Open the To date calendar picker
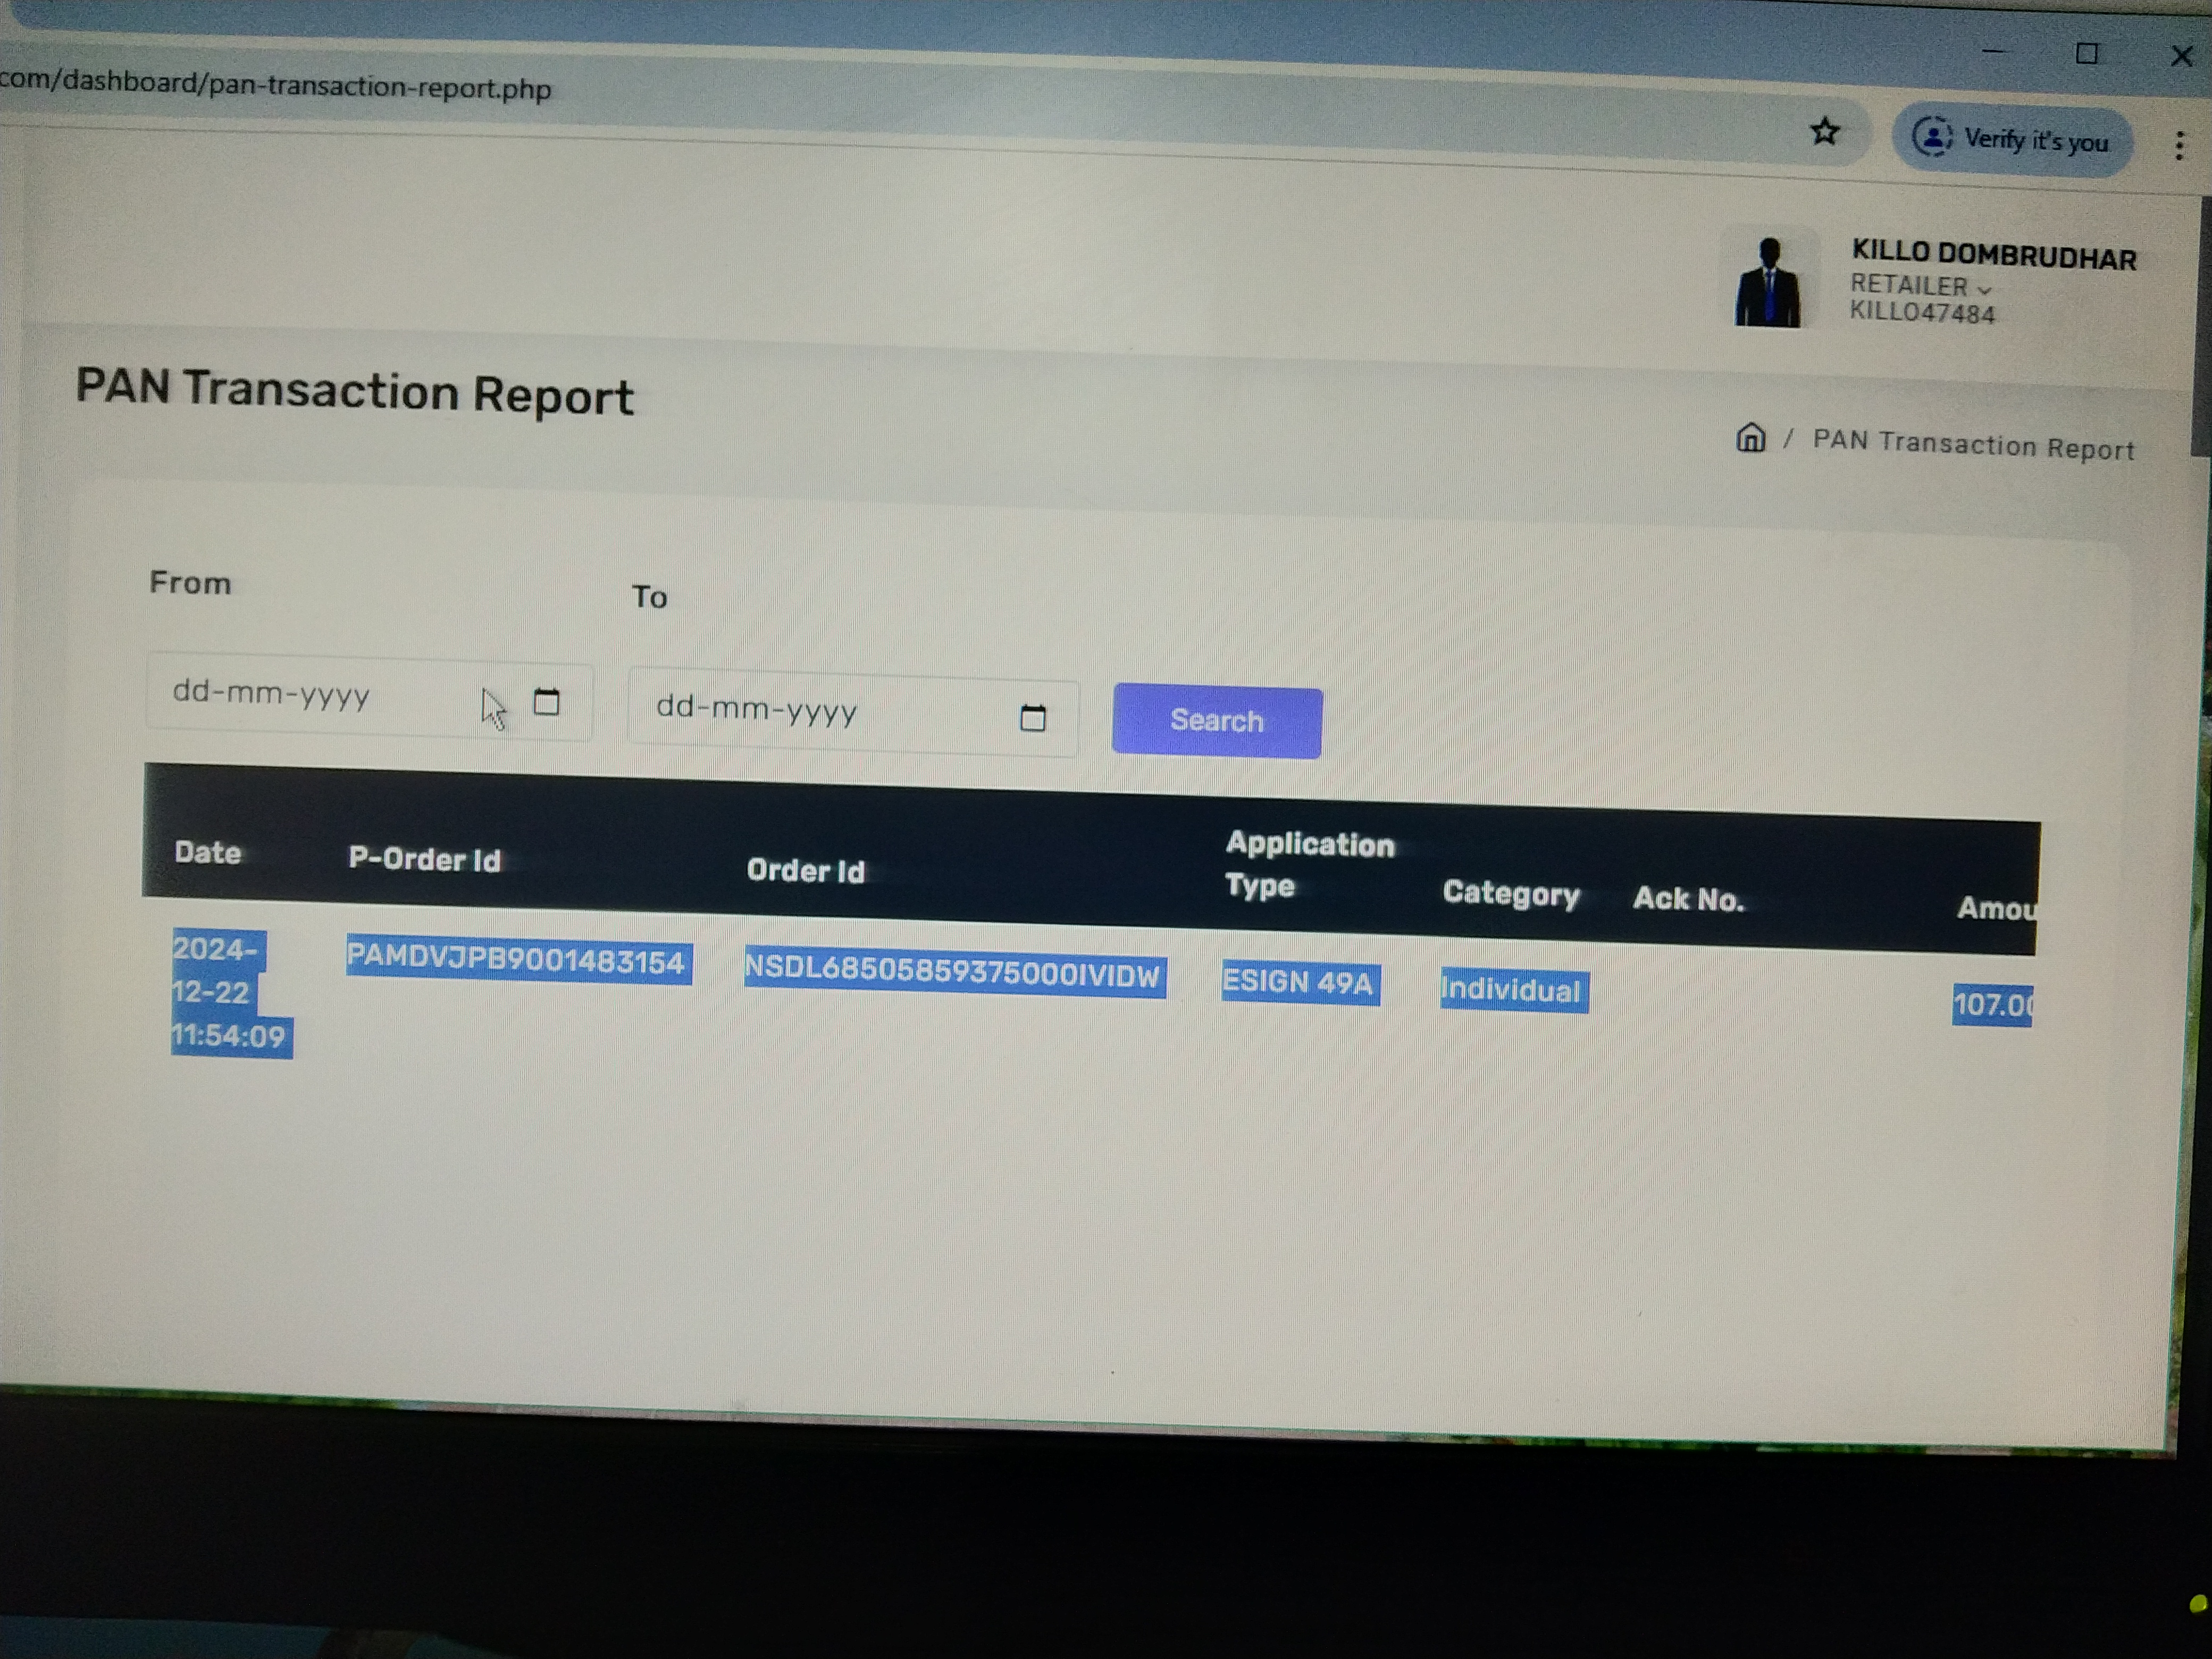Viewport: 2212px width, 1659px height. coord(1033,718)
